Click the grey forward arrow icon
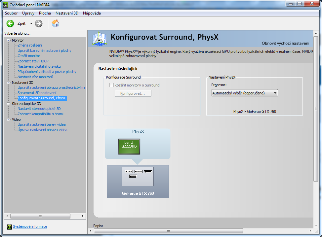This screenshot has height=237, width=322. (x=39, y=23)
